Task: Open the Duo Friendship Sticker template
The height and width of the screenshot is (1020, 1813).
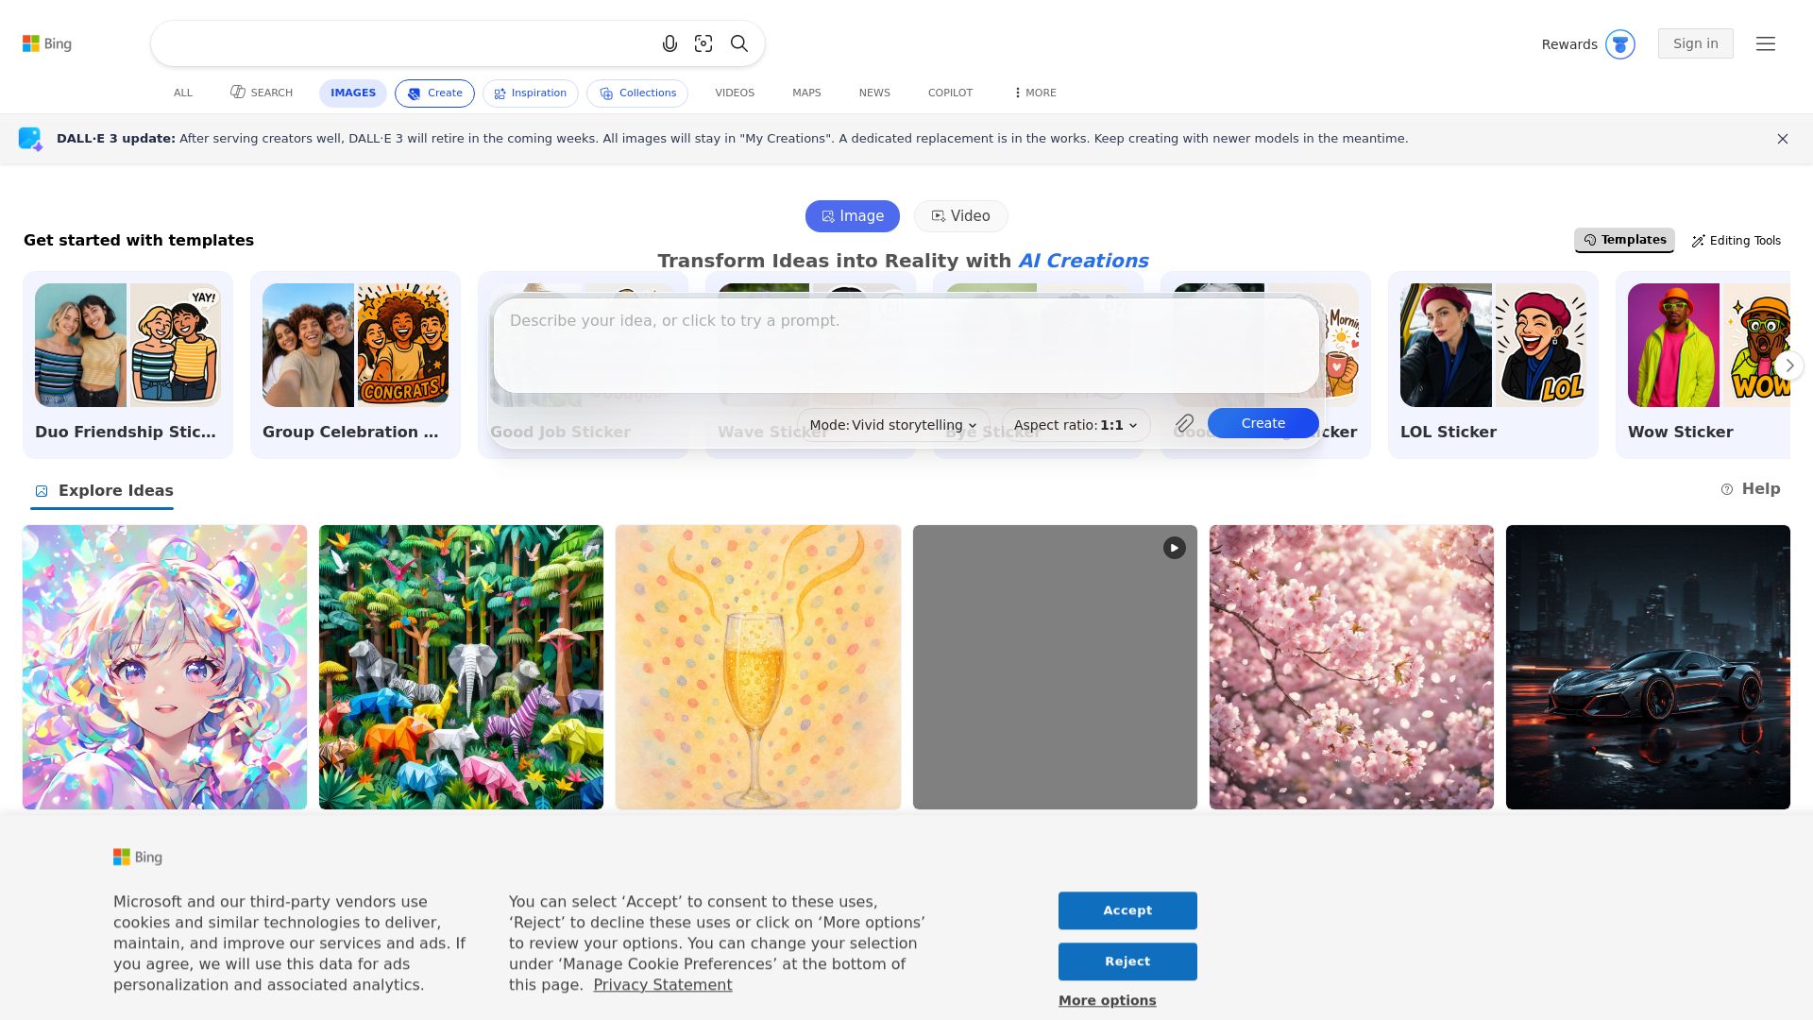Action: pos(127,365)
